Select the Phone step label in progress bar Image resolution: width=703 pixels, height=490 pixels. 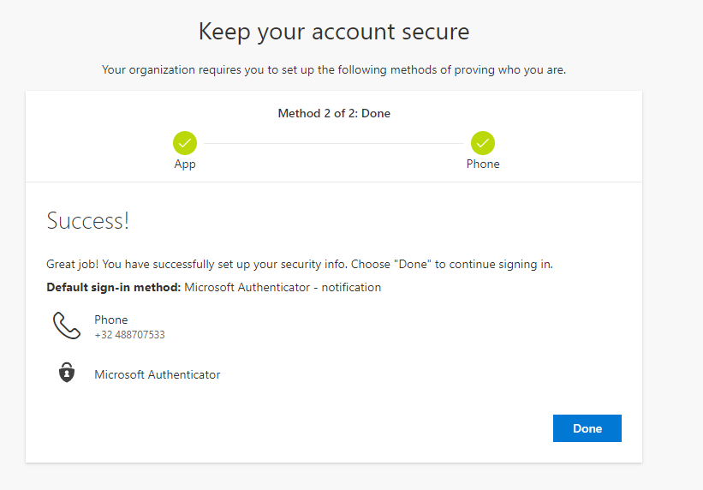[x=483, y=164]
